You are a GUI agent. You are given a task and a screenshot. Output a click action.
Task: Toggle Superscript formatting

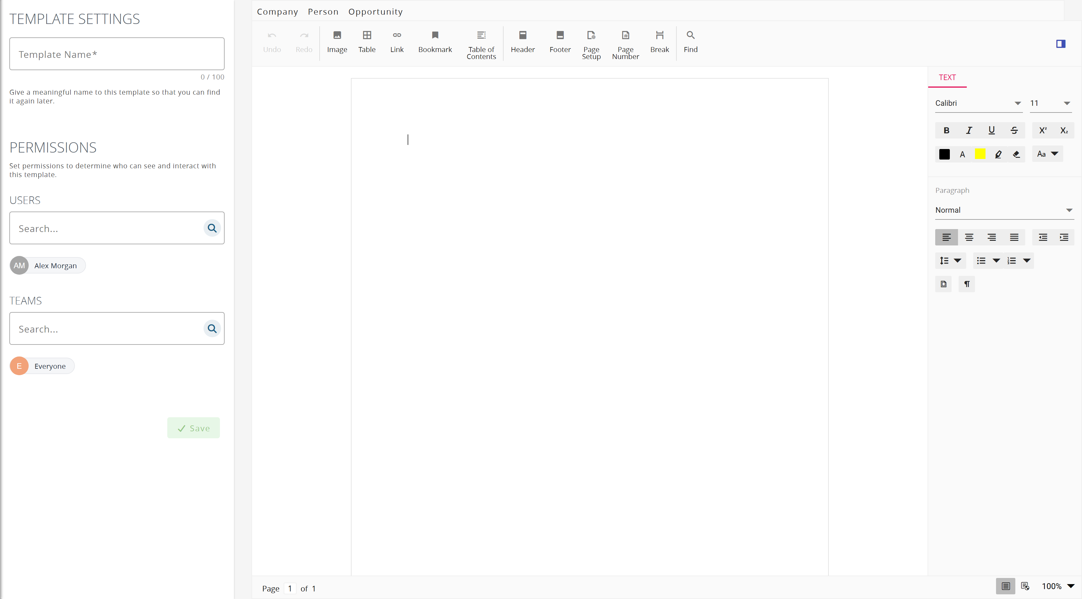pos(1043,130)
